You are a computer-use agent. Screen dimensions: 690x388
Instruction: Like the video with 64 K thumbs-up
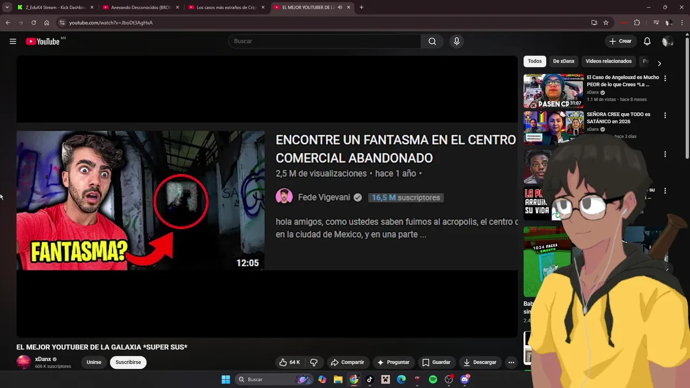[289, 362]
